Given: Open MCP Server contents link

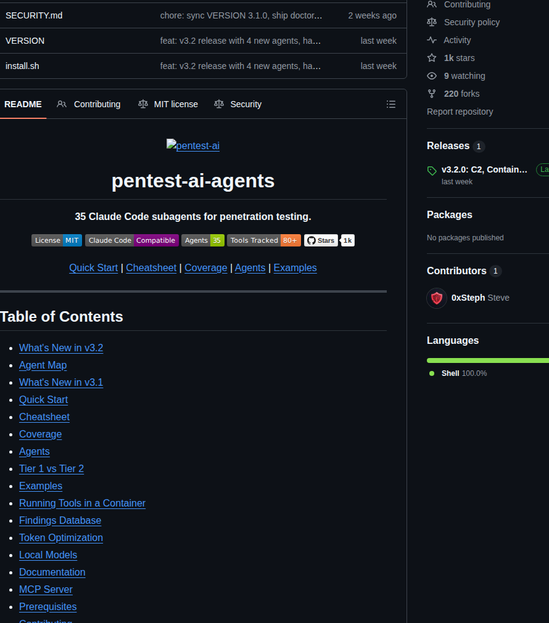Looking at the screenshot, I should click(x=46, y=590).
